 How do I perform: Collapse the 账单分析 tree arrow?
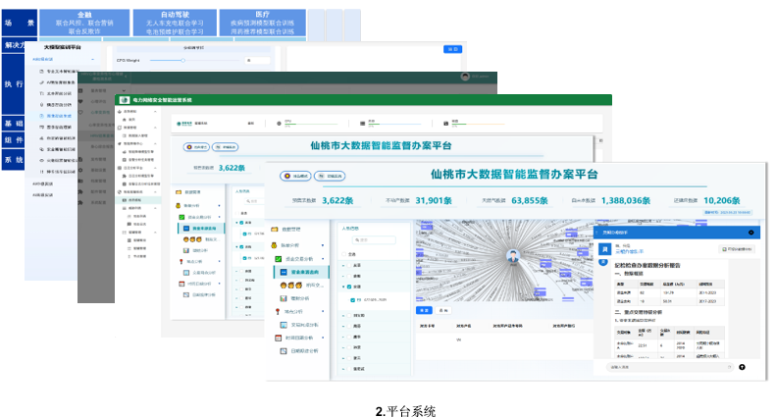(x=325, y=243)
